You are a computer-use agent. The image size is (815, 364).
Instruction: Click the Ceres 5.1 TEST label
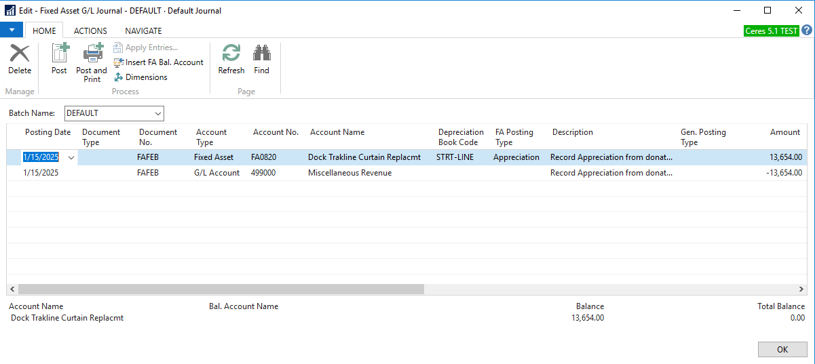[x=772, y=31]
